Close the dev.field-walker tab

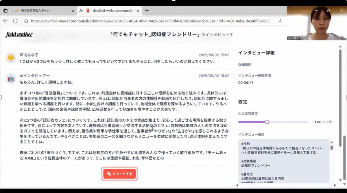tap(138, 11)
